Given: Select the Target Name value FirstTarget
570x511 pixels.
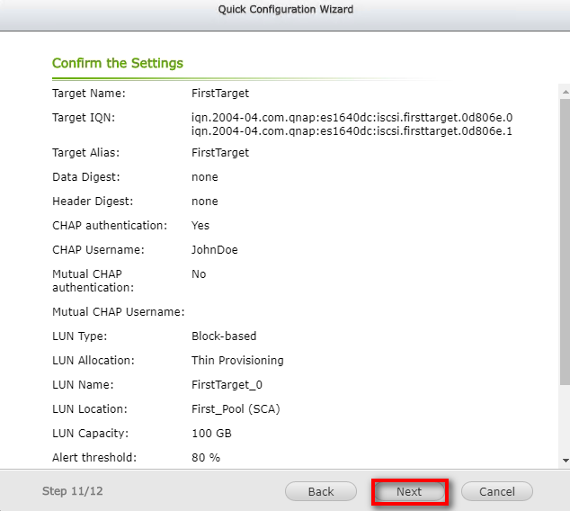Looking at the screenshot, I should (220, 93).
